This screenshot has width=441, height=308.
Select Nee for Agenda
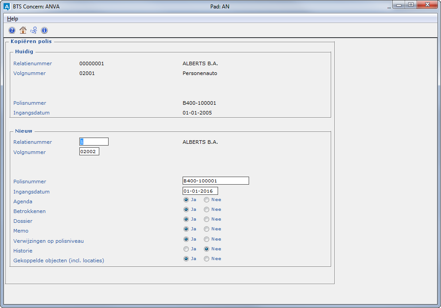pos(207,200)
